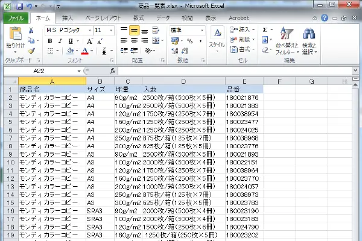Click the Clear eraser icon
Screen dimensions: 362x241
point(265,49)
